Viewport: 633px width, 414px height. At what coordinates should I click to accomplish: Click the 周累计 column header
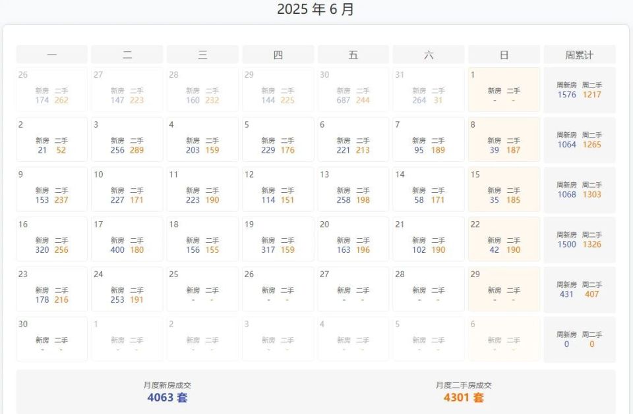point(580,55)
